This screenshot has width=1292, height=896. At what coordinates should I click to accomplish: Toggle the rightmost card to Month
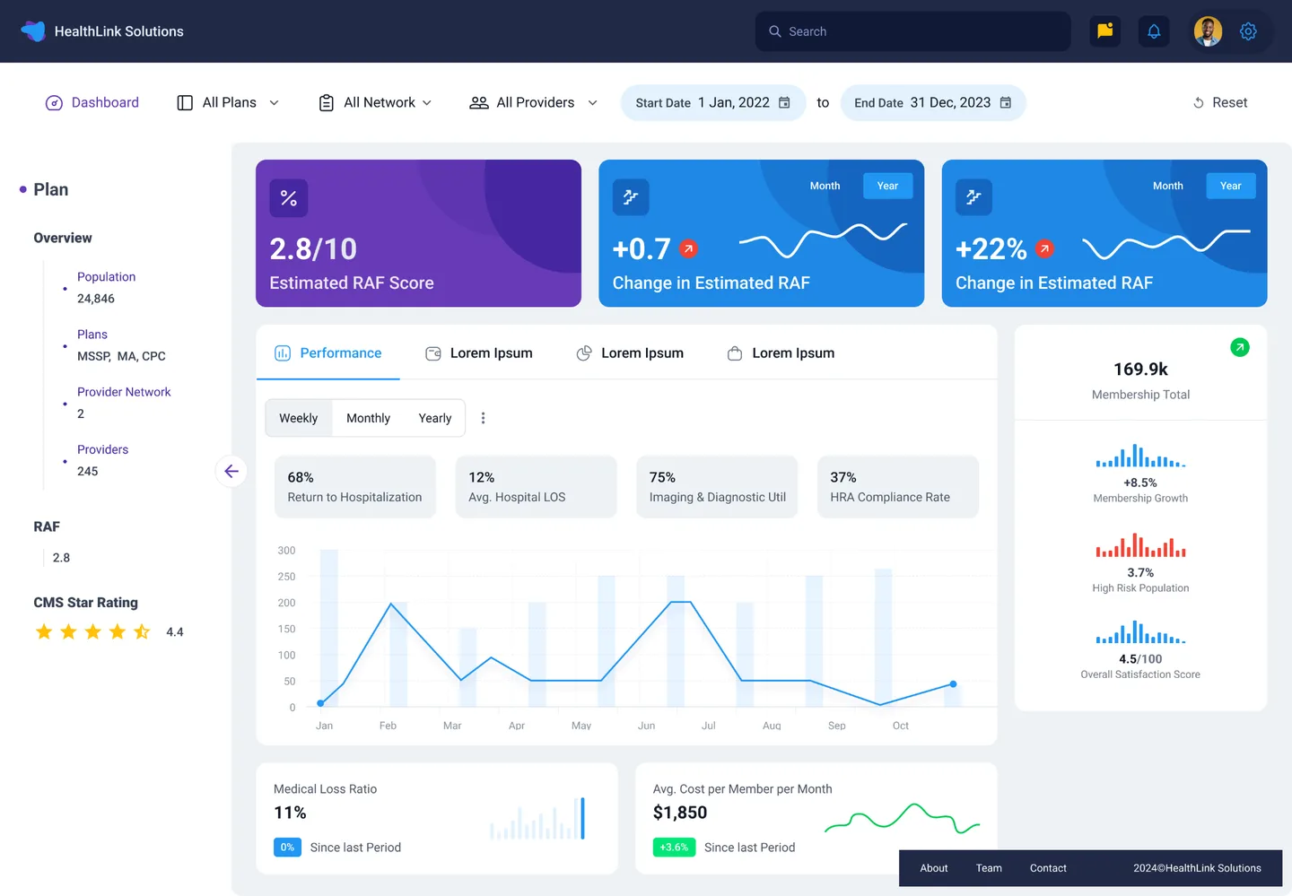click(x=1168, y=186)
